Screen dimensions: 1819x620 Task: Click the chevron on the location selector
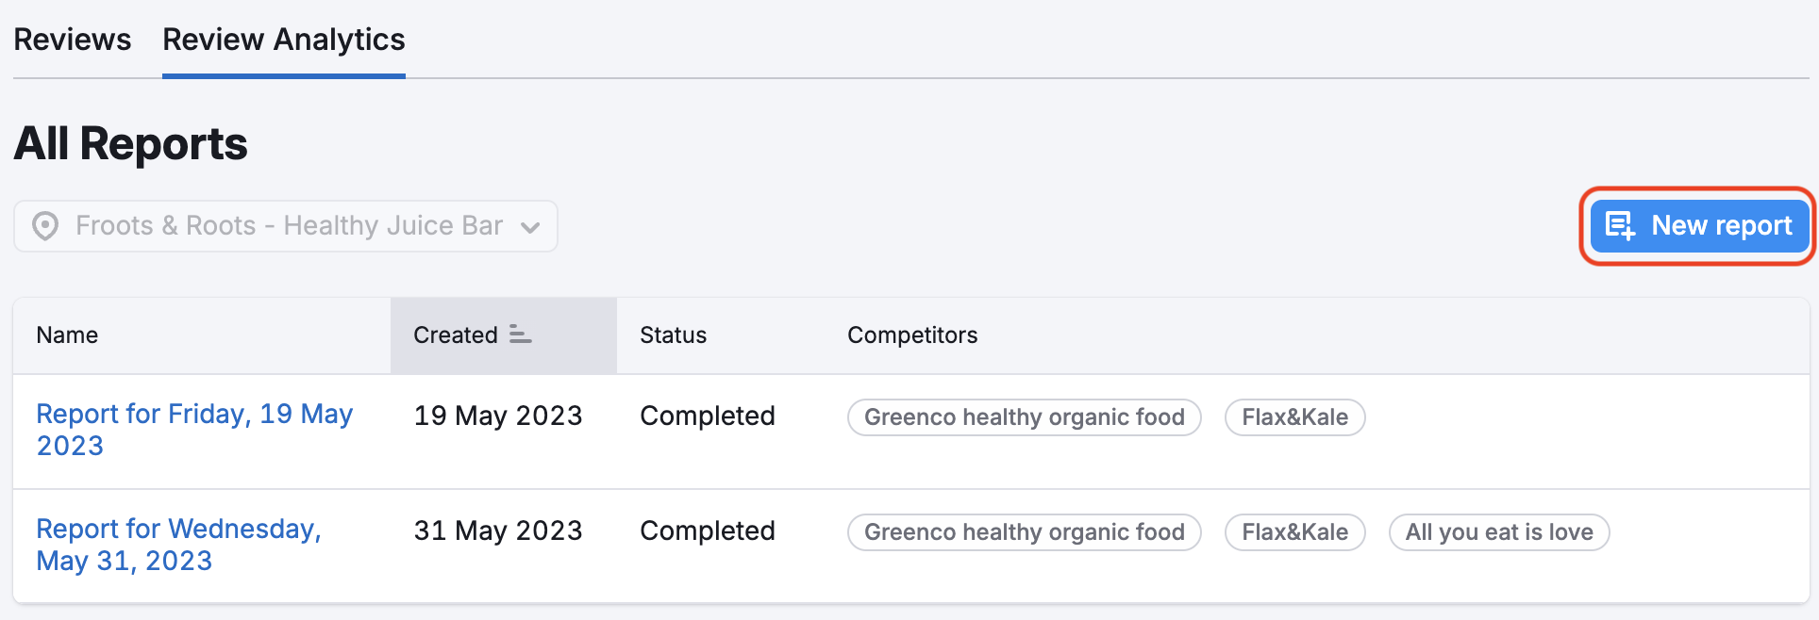point(530,227)
